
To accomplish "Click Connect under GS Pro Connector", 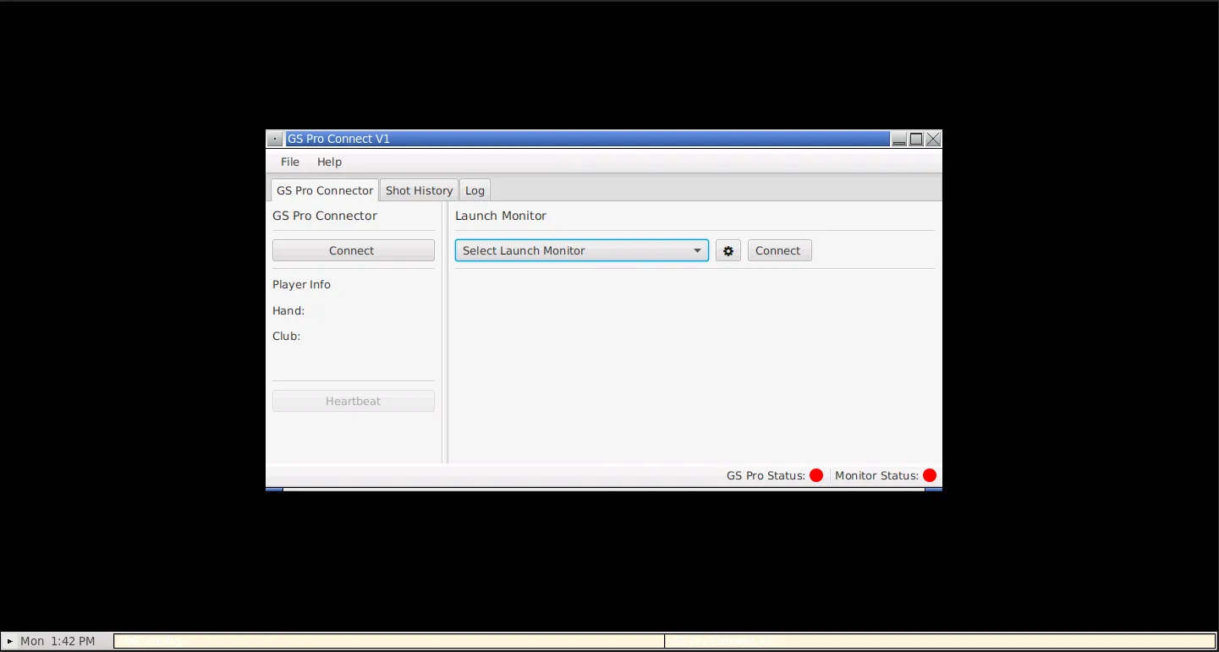I will [353, 249].
